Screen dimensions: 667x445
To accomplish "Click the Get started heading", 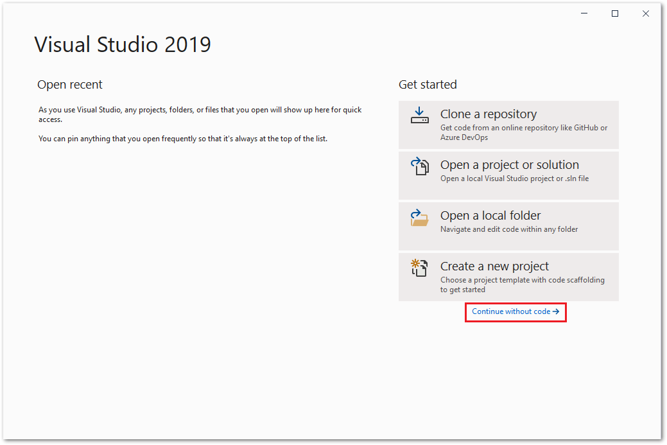I will coord(428,85).
